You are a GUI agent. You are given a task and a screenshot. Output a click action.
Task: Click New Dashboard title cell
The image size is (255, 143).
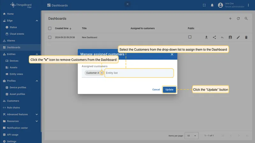pyautogui.click(x=90, y=37)
